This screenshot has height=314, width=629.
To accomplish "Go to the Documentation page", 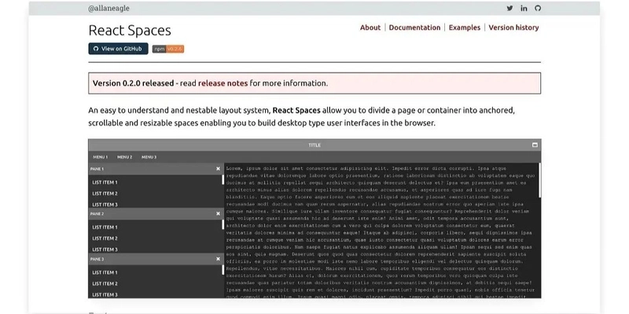I will click(414, 28).
